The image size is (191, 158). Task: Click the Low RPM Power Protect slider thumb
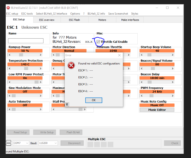pos(37,82)
